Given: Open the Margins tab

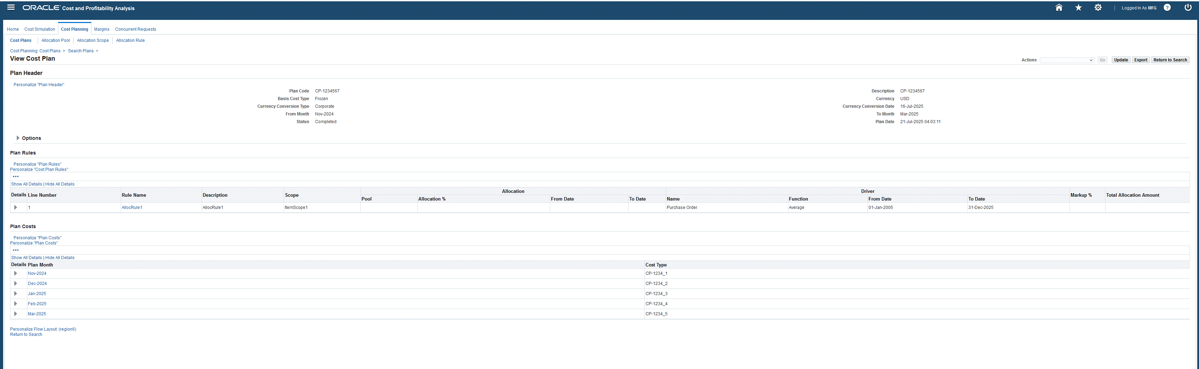Looking at the screenshot, I should (102, 29).
